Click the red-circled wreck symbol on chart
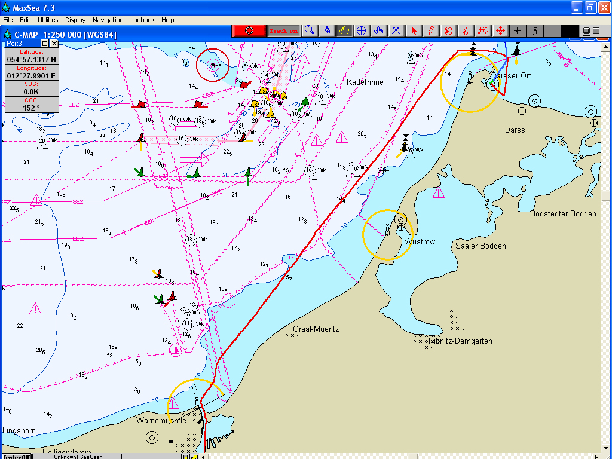The width and height of the screenshot is (612, 459). (213, 65)
